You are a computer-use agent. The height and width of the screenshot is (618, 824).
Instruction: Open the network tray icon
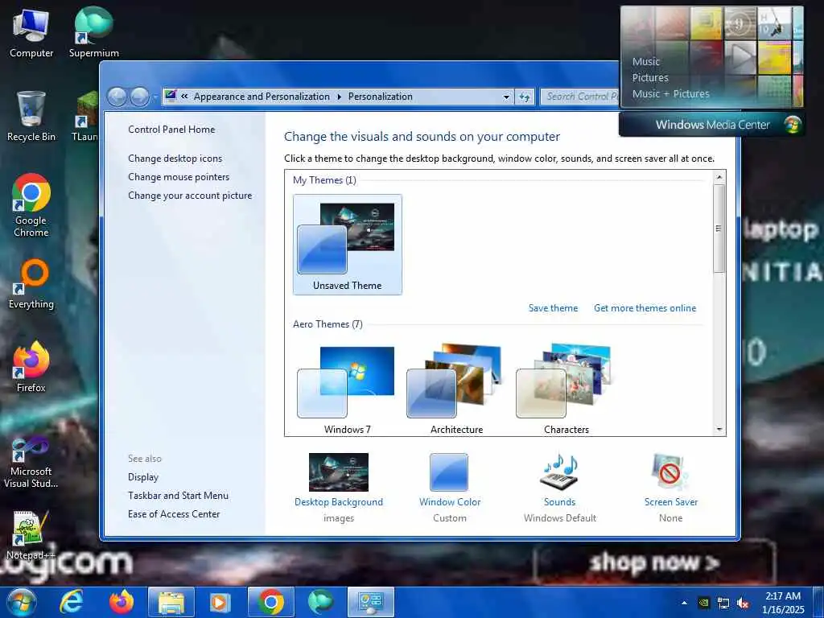click(723, 603)
